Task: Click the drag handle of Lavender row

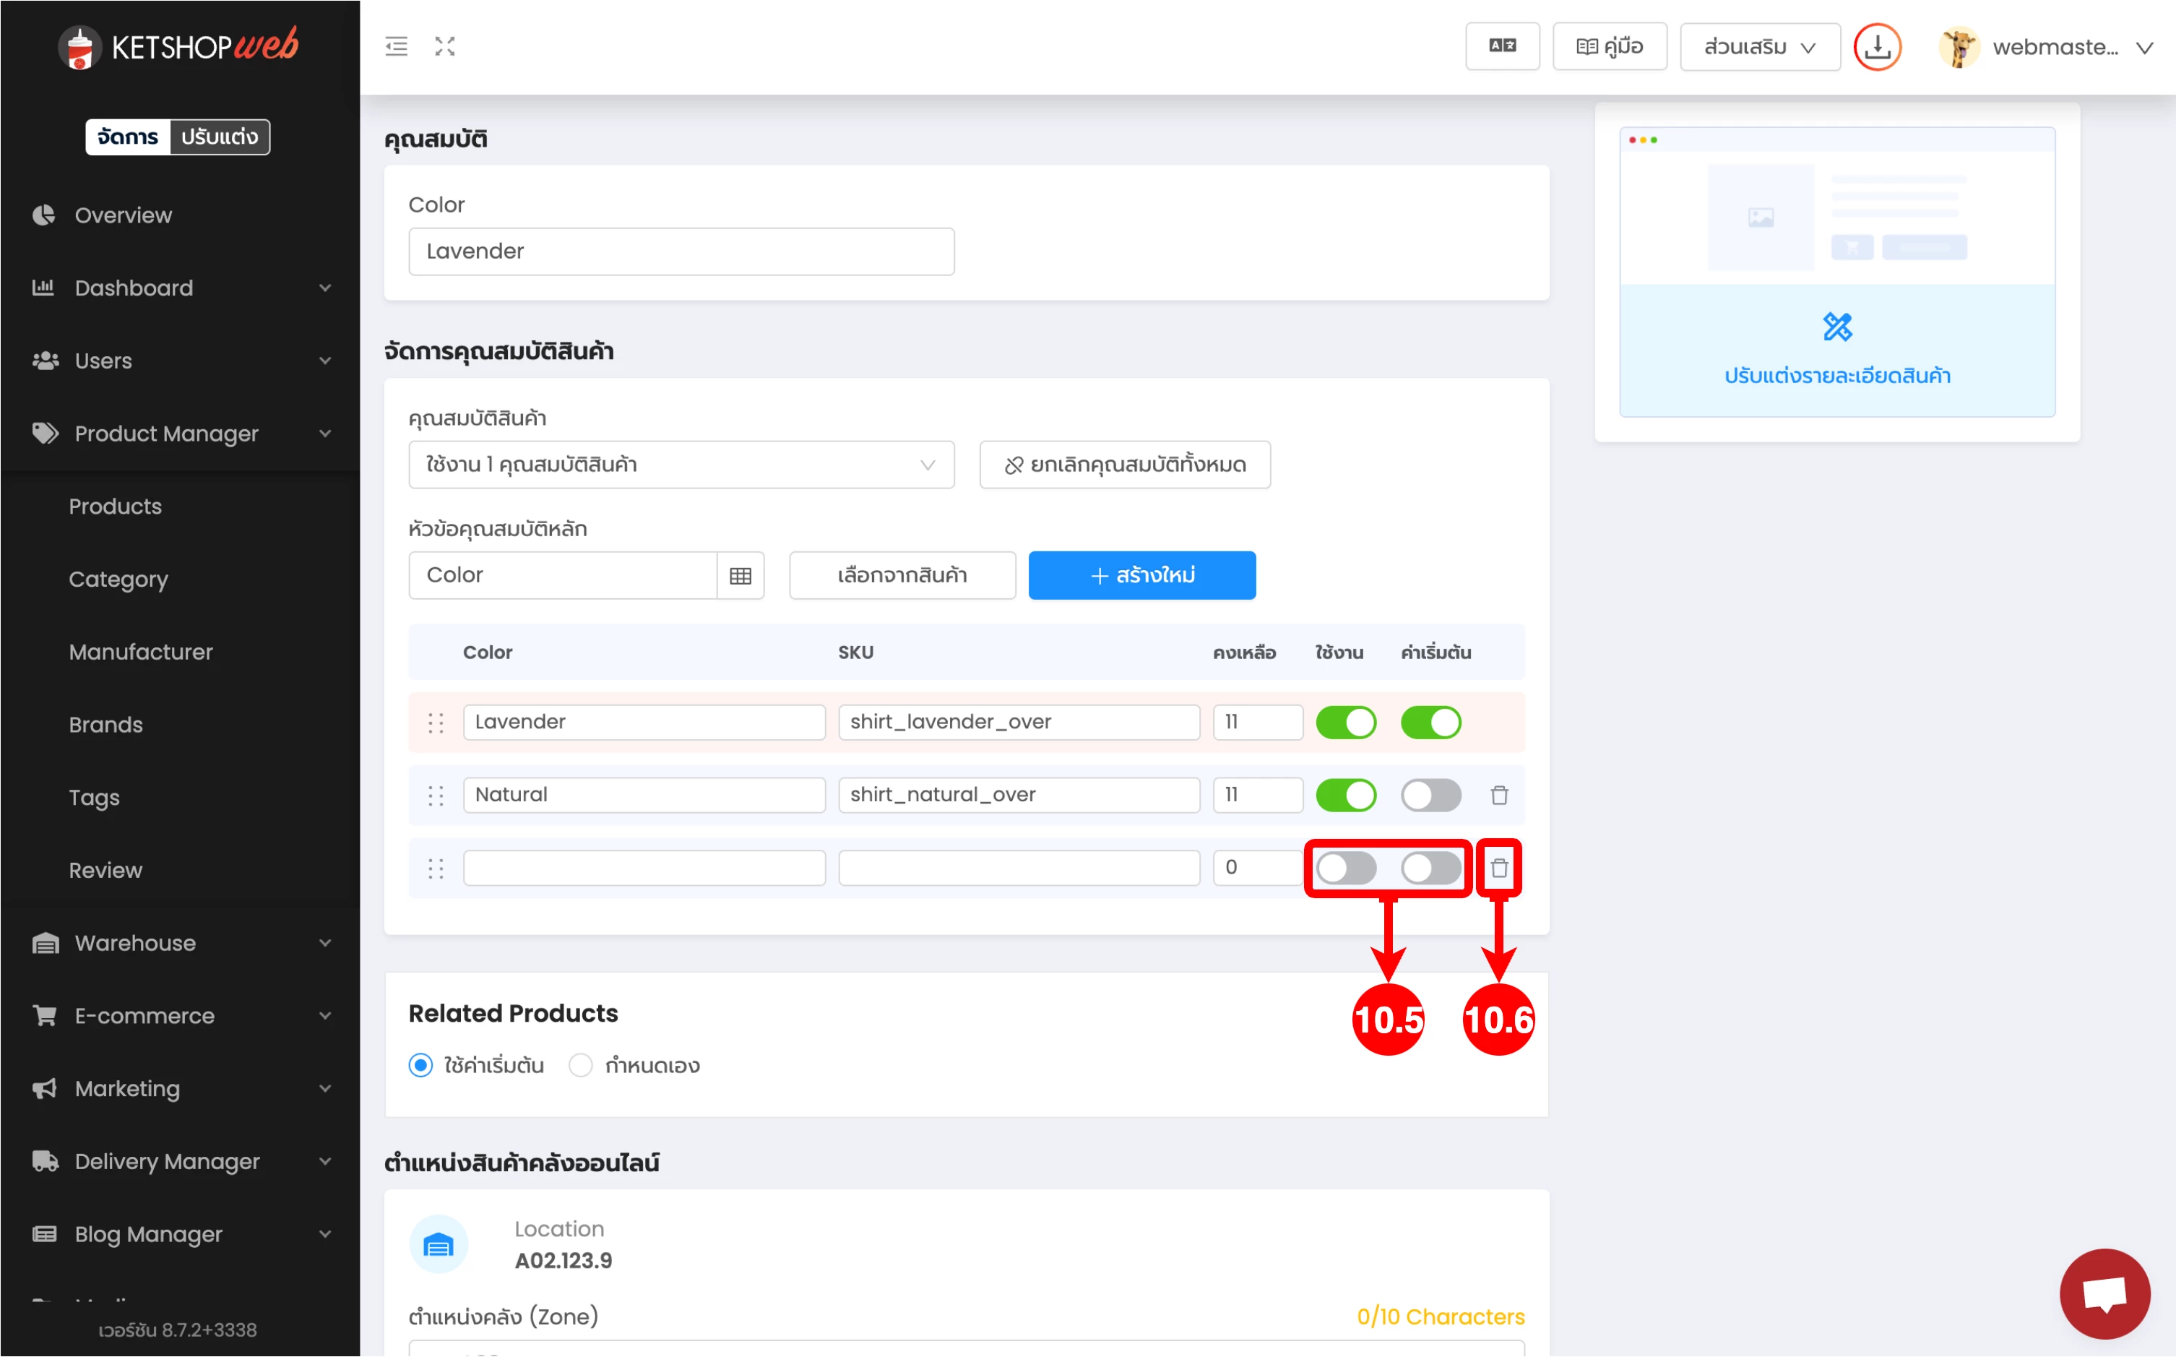Action: (436, 723)
